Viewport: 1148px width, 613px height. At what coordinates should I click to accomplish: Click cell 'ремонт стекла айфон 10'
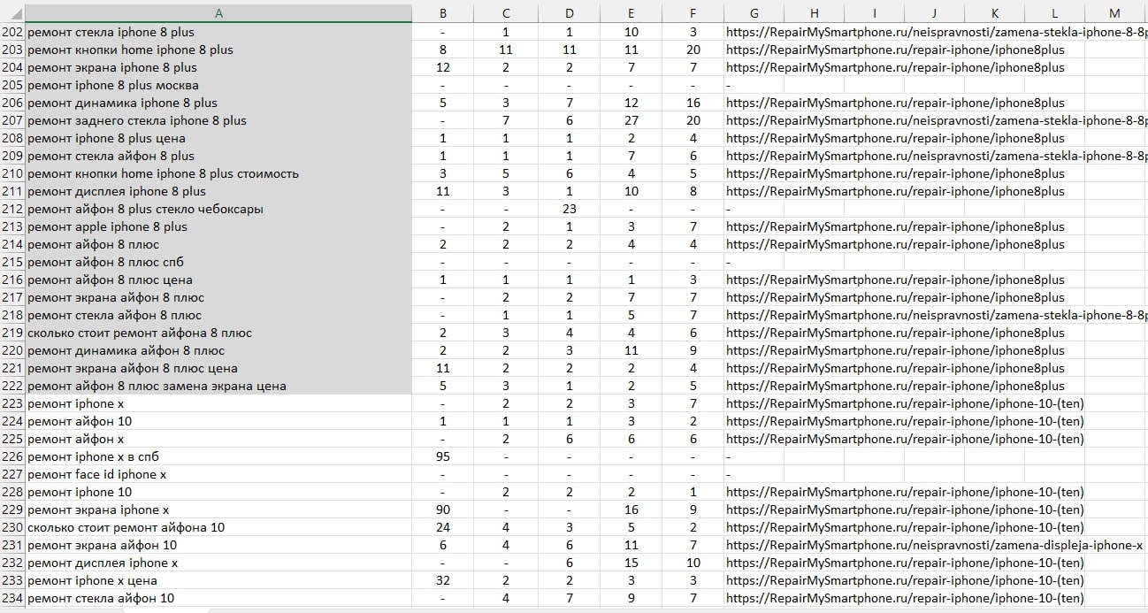(218, 598)
